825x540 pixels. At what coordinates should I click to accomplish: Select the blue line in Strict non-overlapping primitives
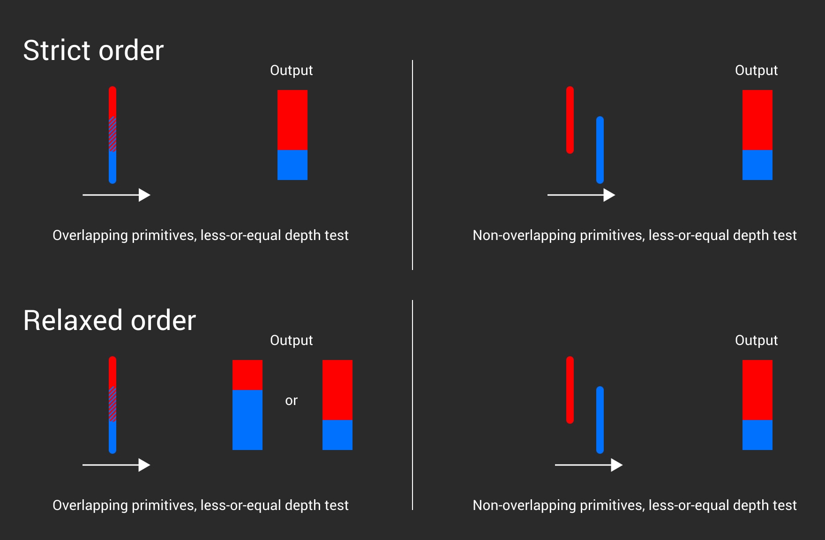click(x=600, y=150)
